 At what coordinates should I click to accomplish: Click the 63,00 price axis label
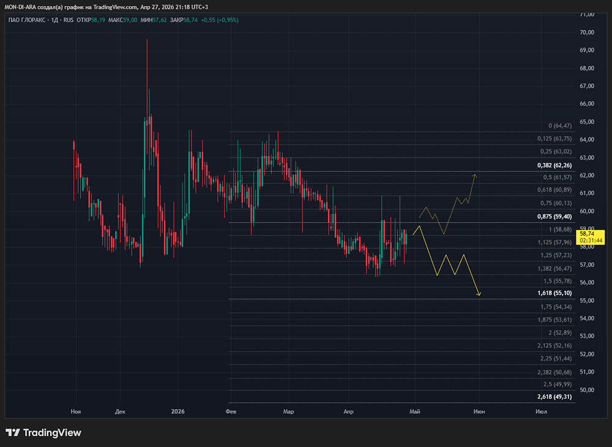point(587,158)
